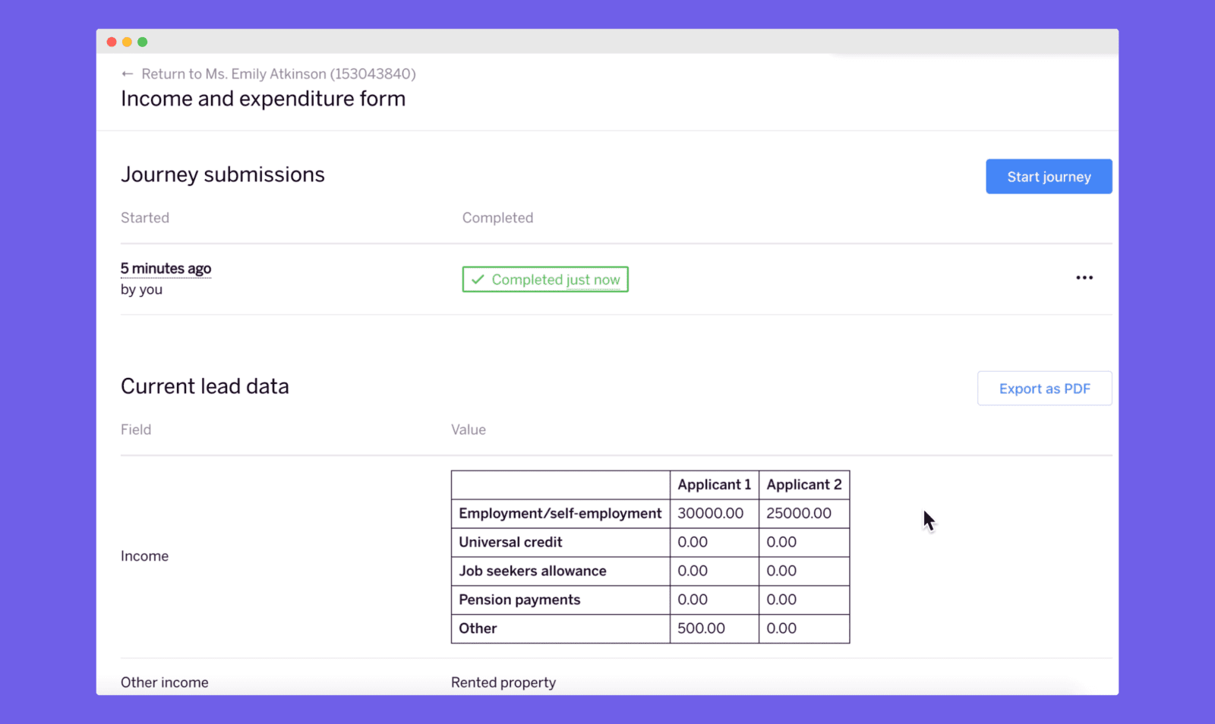Select the Applicant 2 column header

804,484
